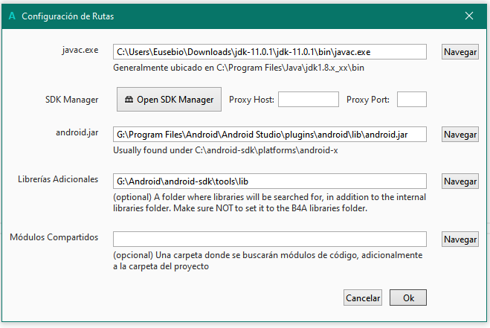Click the android.jar path field
The image size is (490, 328).
pos(270,135)
